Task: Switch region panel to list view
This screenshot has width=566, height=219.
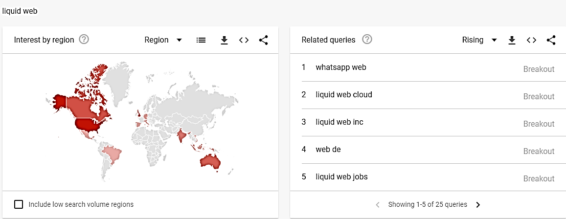Action: (201, 40)
